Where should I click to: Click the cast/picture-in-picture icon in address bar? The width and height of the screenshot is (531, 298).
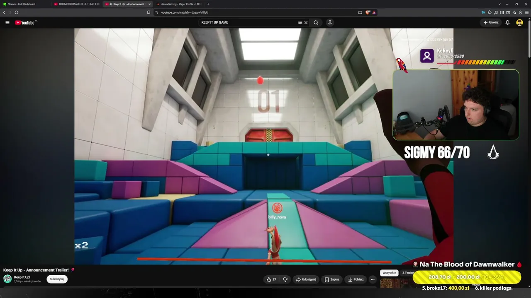point(360,12)
